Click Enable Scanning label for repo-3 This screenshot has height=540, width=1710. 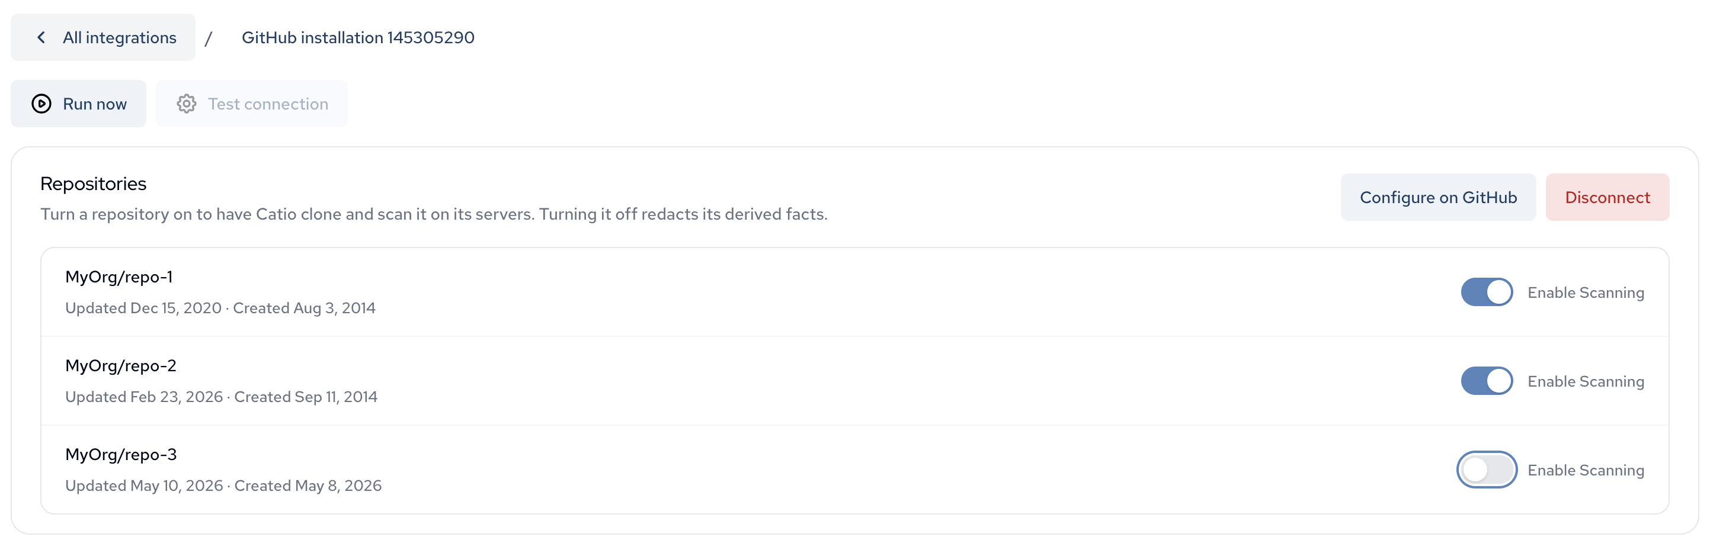coord(1586,470)
